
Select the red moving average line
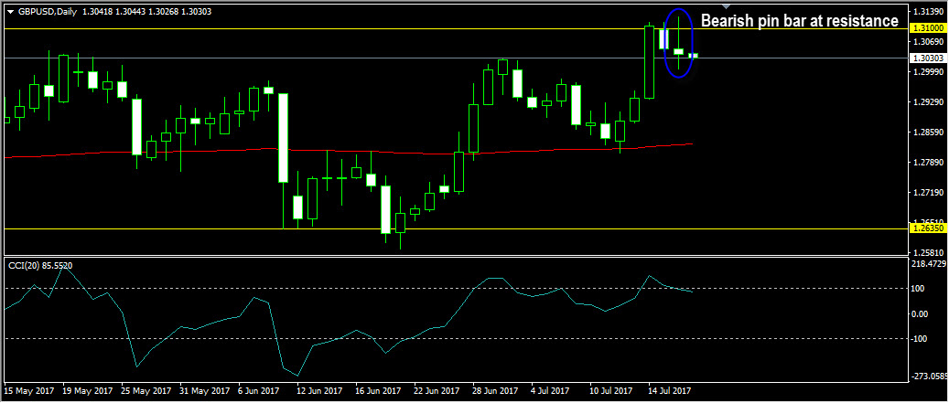tap(348, 151)
